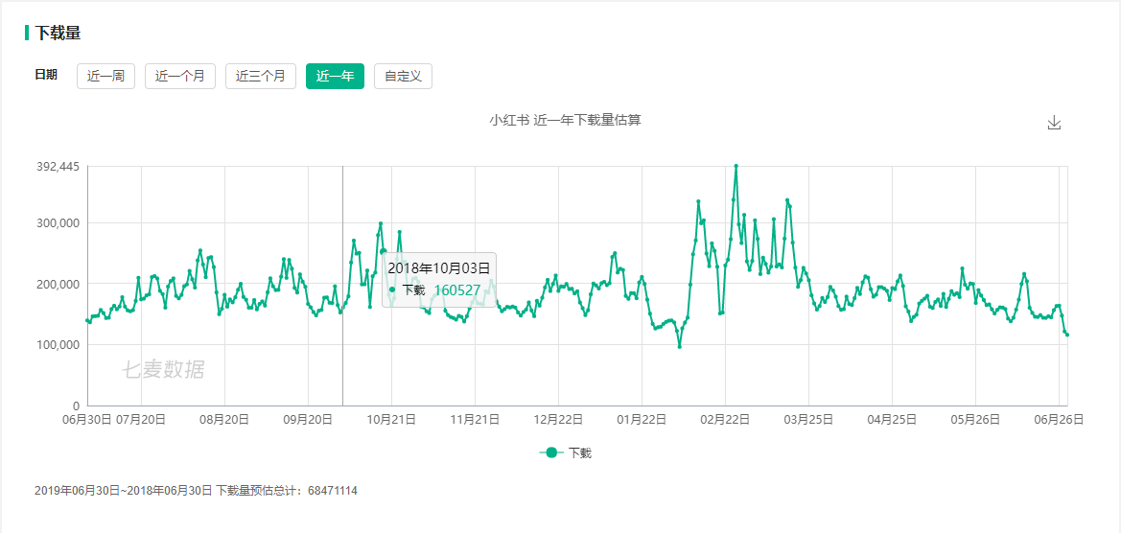
Task: Select the 近一周 date range
Action: 105,77
